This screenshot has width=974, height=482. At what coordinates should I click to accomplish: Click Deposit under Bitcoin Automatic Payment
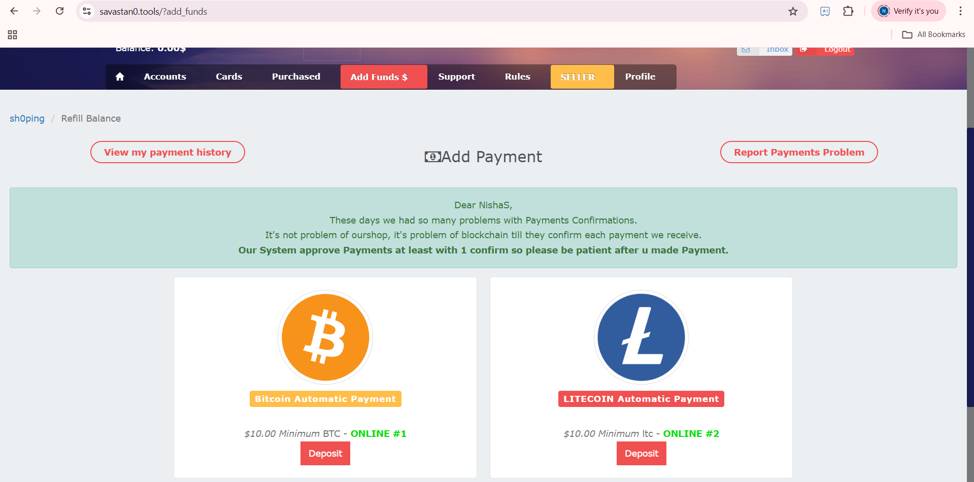point(325,454)
